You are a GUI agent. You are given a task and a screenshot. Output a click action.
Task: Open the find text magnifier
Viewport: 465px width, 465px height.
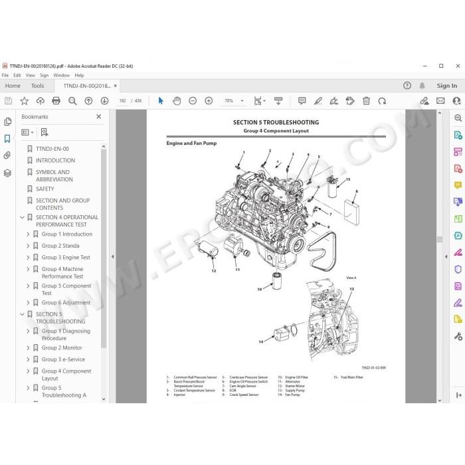[x=72, y=101]
